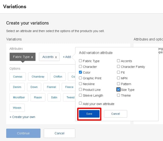Select the Canvas fabric option
The height and width of the screenshot is (141, 163).
coord(18,77)
